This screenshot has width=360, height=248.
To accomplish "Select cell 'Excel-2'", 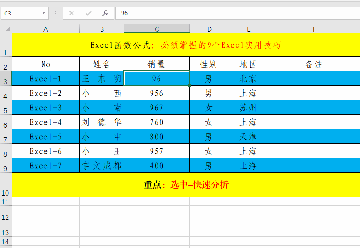I will pos(46,93).
